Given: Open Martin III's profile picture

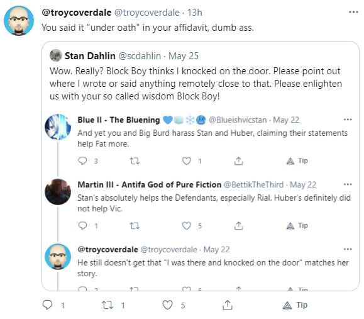Looking at the screenshot, I should [58, 192].
